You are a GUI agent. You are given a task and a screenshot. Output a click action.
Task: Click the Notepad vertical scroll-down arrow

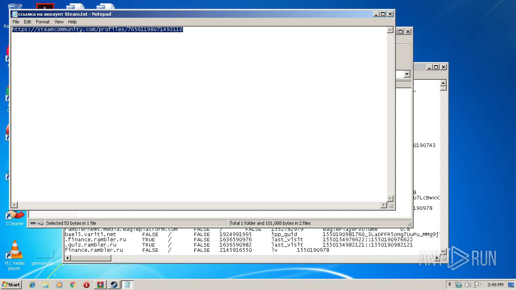[x=390, y=198]
